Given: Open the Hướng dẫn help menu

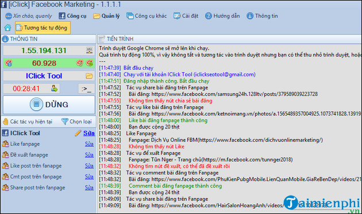Looking at the screenshot, I should coord(222,16).
